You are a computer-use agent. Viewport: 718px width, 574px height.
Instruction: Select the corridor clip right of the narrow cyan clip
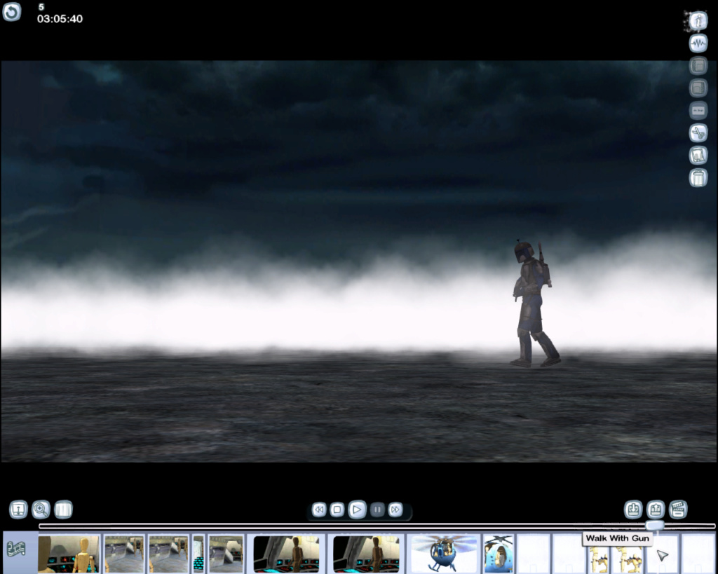(226, 554)
